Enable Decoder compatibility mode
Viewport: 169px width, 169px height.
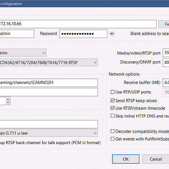(x=112, y=131)
